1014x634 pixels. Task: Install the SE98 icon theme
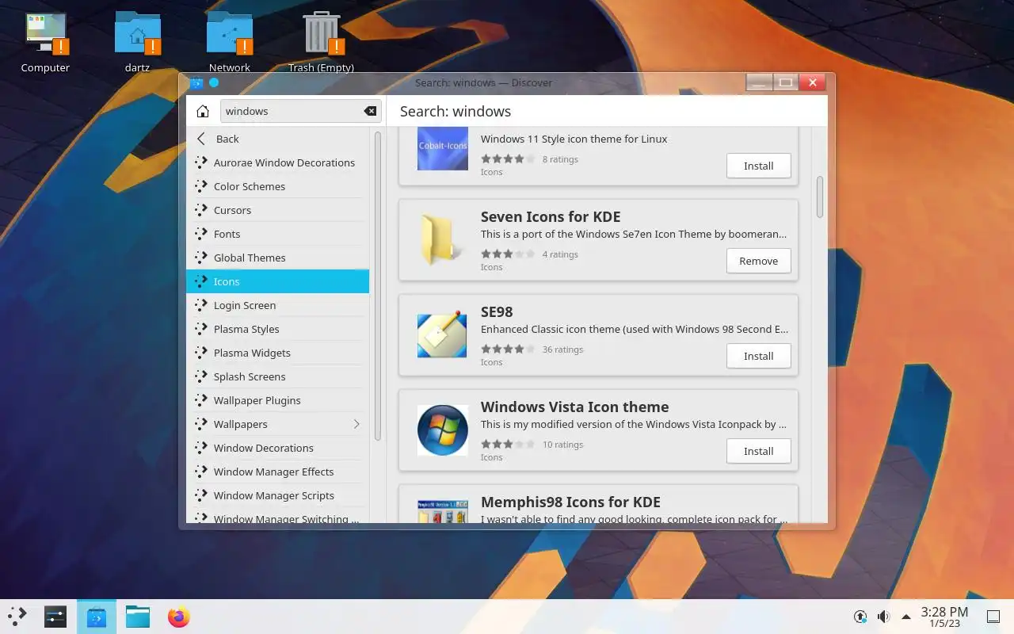click(x=758, y=356)
